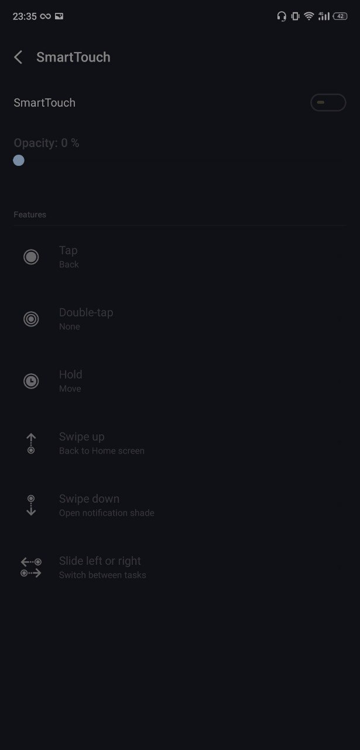Click the SmartTouch page title

73,57
